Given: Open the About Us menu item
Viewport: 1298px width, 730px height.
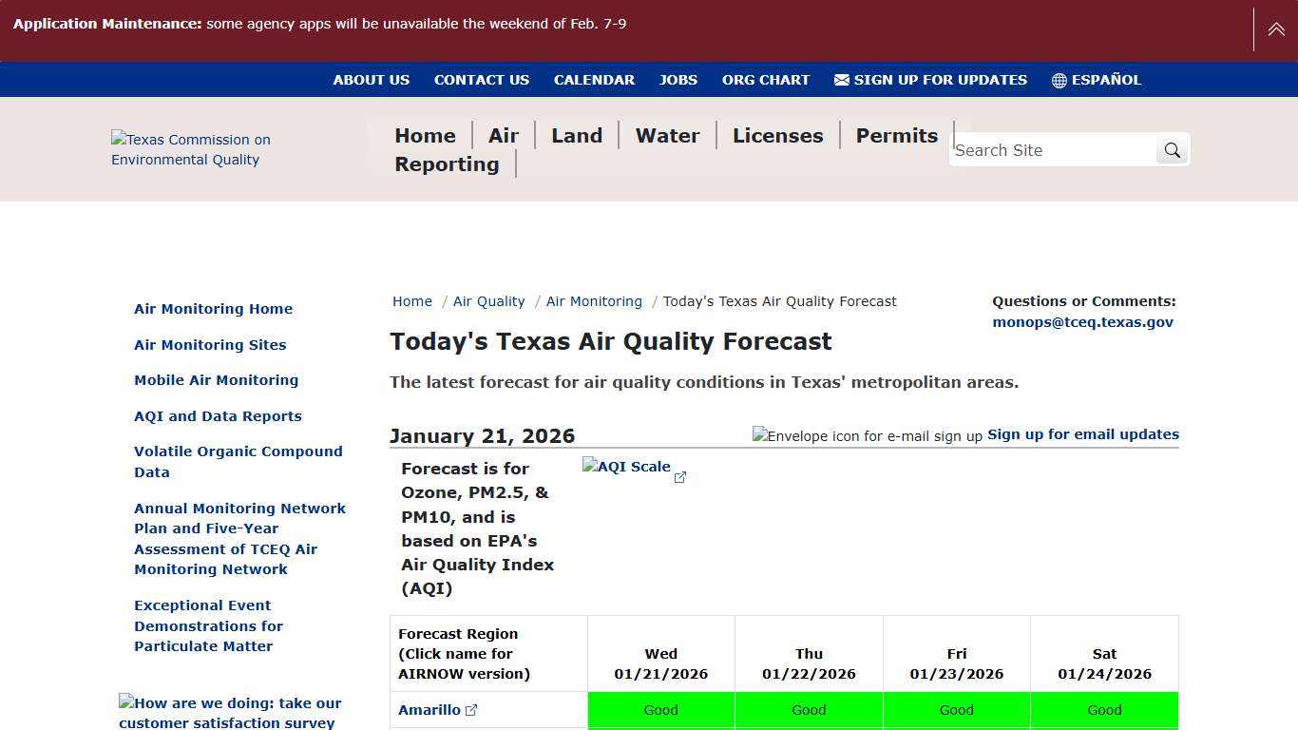Looking at the screenshot, I should click(x=371, y=80).
